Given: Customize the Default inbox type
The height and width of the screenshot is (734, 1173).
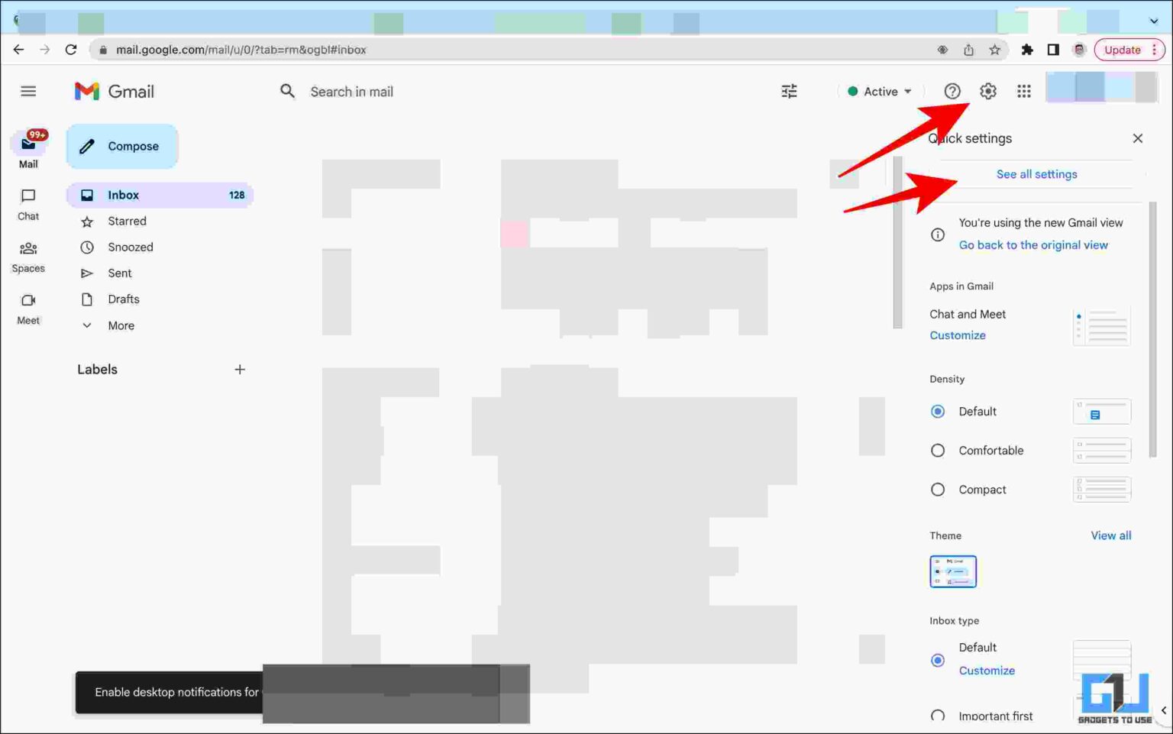Looking at the screenshot, I should coord(987,671).
